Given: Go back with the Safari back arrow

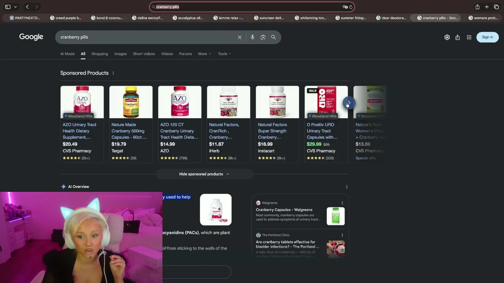Looking at the screenshot, I should pos(27,7).
